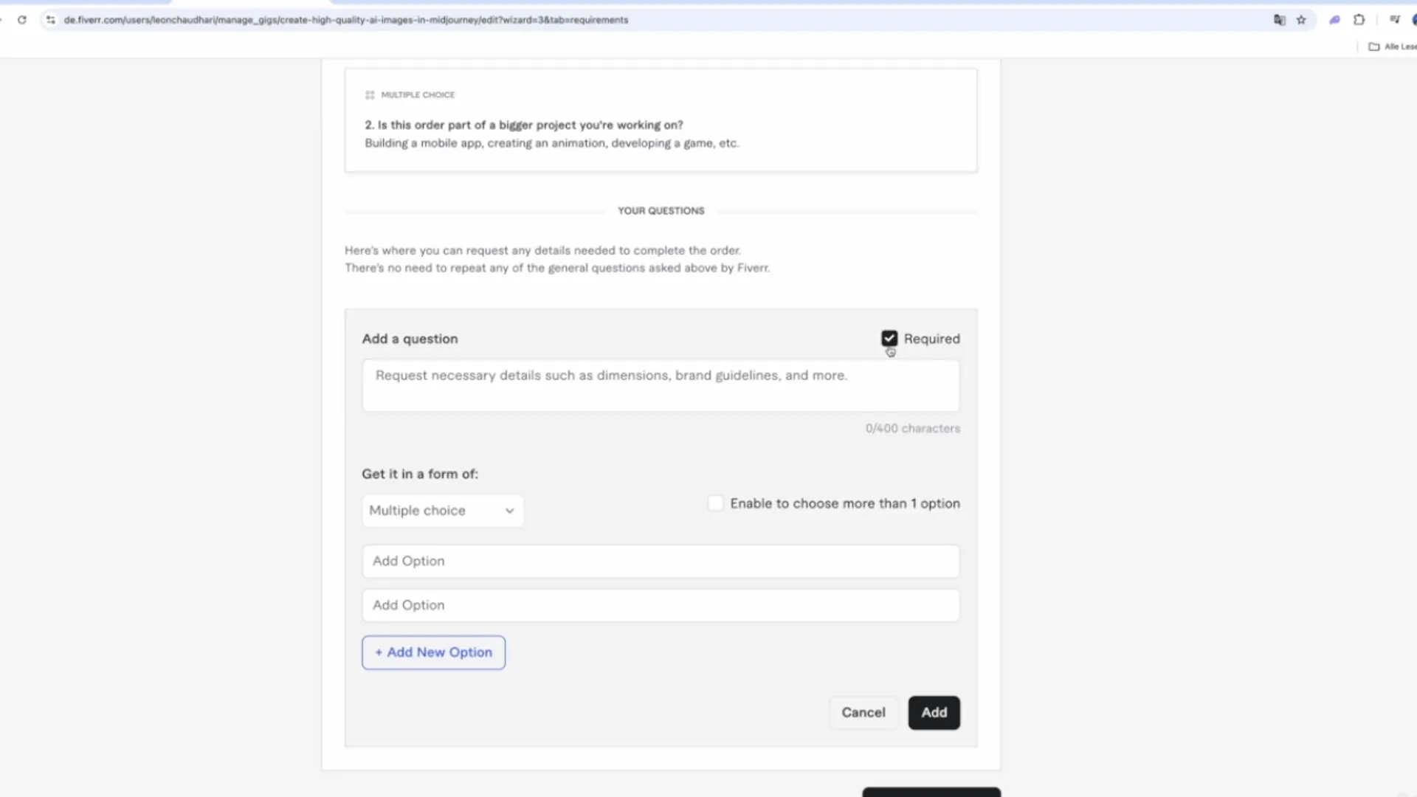The width and height of the screenshot is (1417, 797).
Task: Cancel adding the question
Action: (x=863, y=713)
